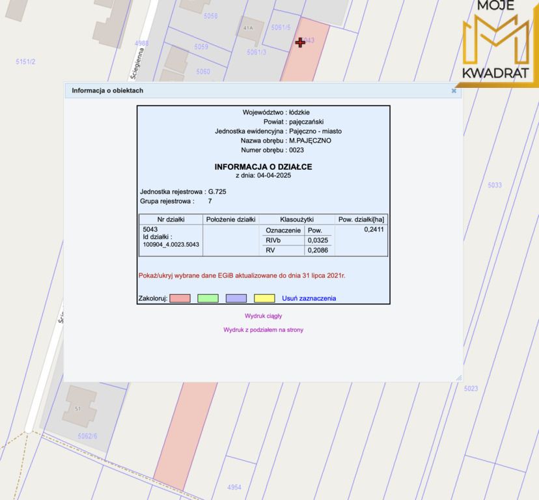
Task: Click the RIVb land class cell
Action: [x=273, y=240]
